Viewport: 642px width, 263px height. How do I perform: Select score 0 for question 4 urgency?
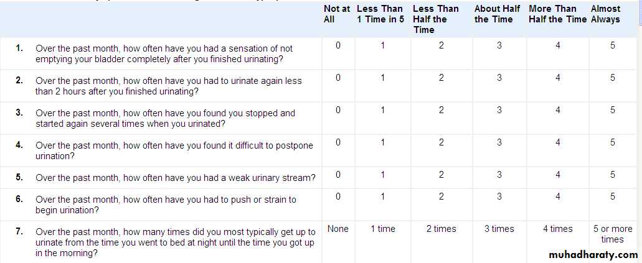point(338,142)
